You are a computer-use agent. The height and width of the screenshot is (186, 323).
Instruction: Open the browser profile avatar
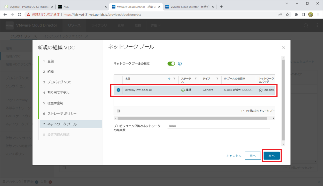point(310,14)
